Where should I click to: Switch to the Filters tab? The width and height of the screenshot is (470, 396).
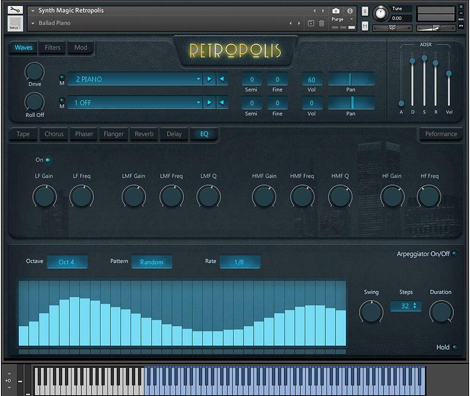coord(52,47)
